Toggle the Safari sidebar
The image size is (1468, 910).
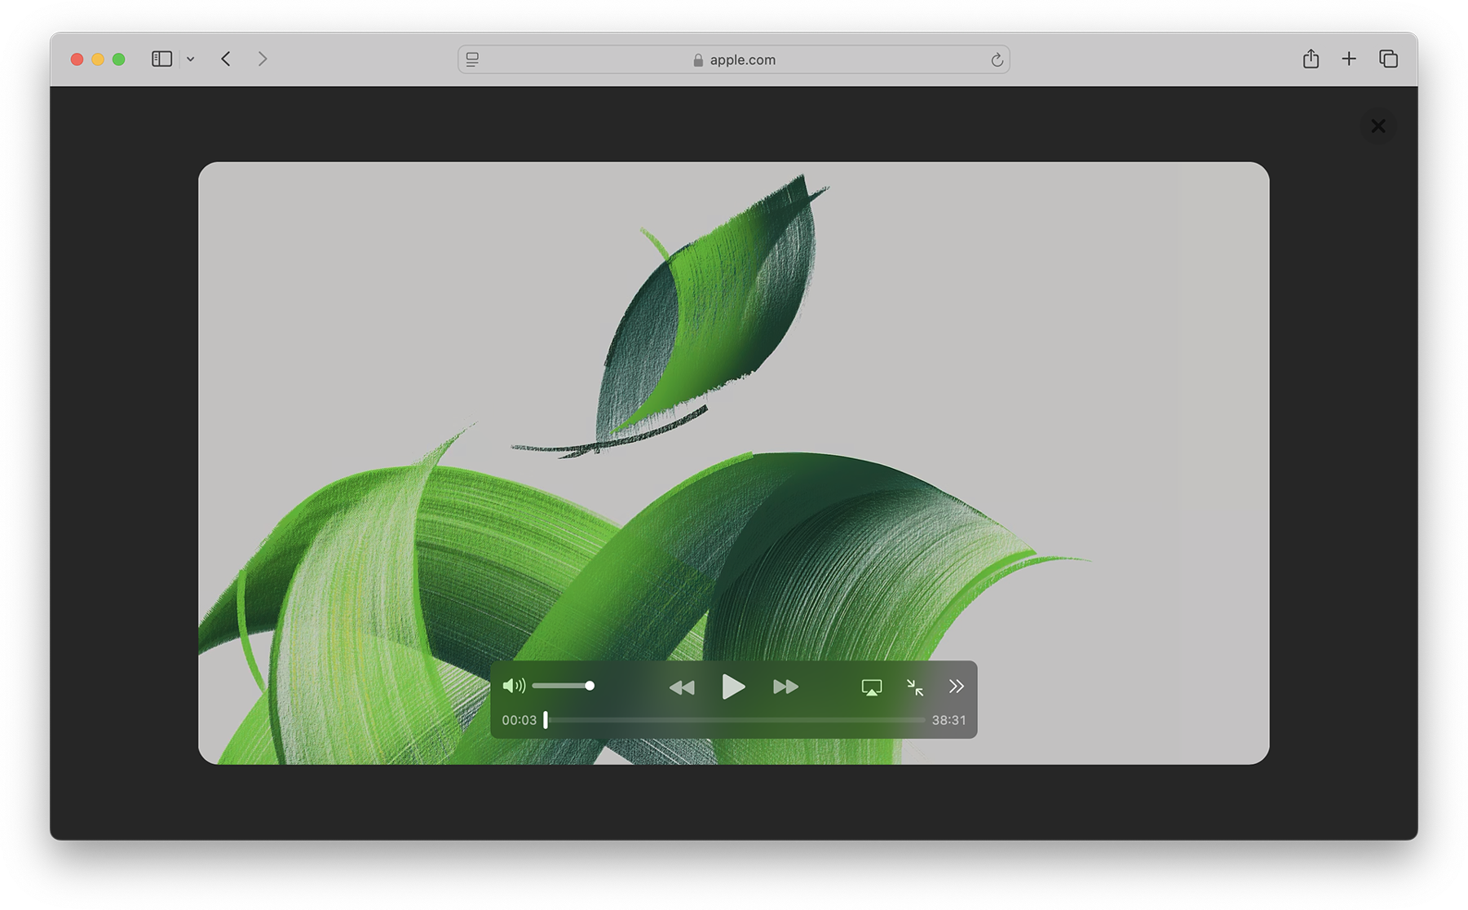(x=161, y=59)
